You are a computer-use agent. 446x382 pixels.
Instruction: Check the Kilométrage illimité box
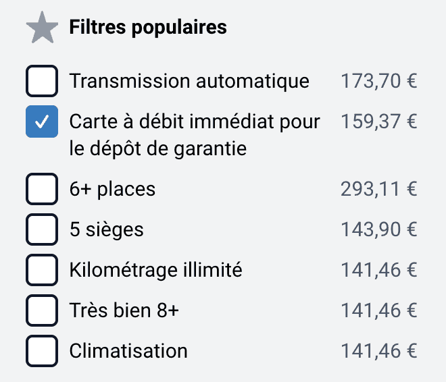[42, 271]
